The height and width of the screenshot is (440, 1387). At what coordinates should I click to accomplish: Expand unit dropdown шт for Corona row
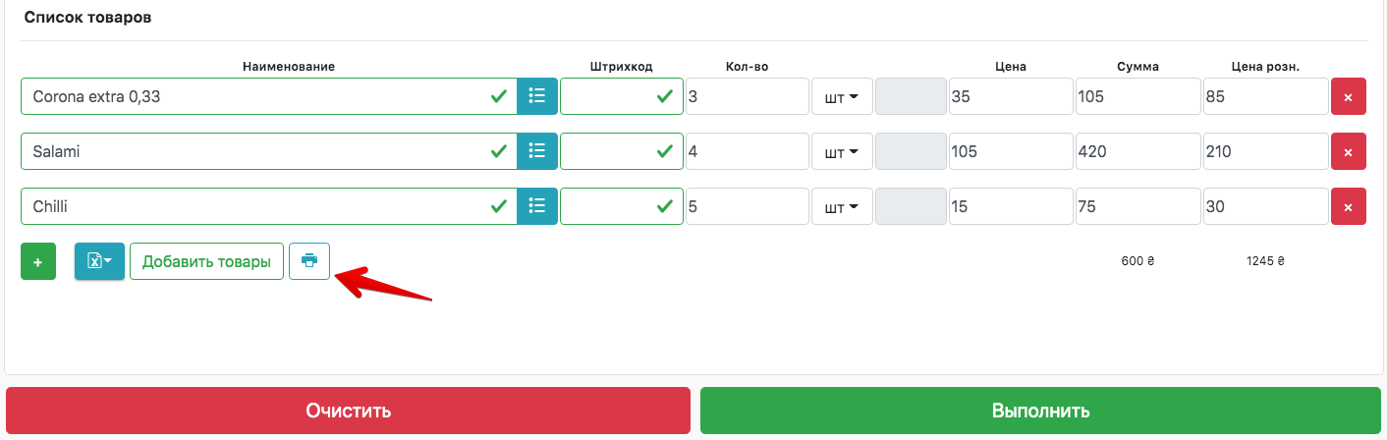842,97
